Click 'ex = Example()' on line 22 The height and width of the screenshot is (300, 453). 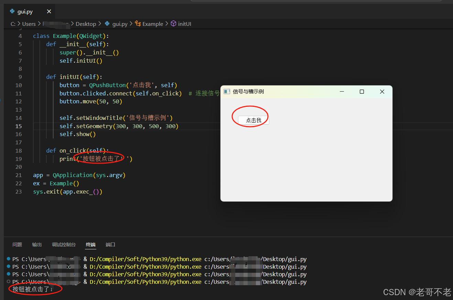56,183
